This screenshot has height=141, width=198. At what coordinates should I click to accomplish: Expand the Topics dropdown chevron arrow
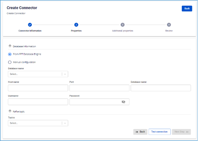(65, 123)
